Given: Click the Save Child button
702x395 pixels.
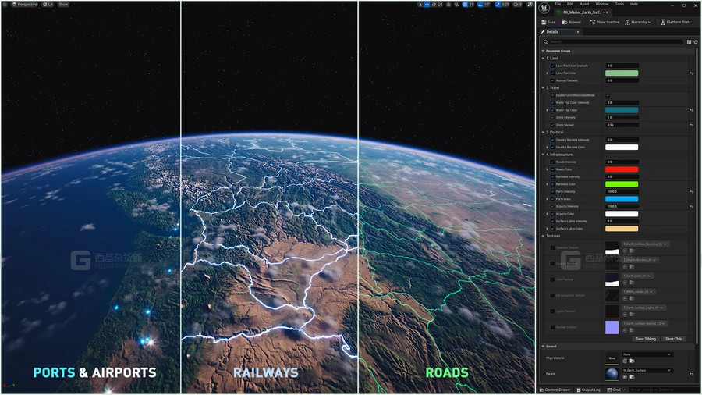Looking at the screenshot, I should point(674,339).
